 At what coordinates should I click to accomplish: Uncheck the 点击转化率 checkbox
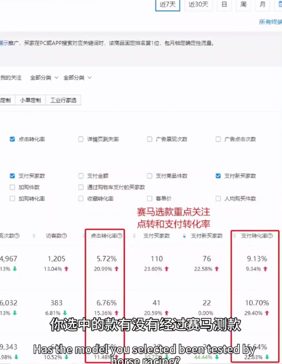(12, 139)
